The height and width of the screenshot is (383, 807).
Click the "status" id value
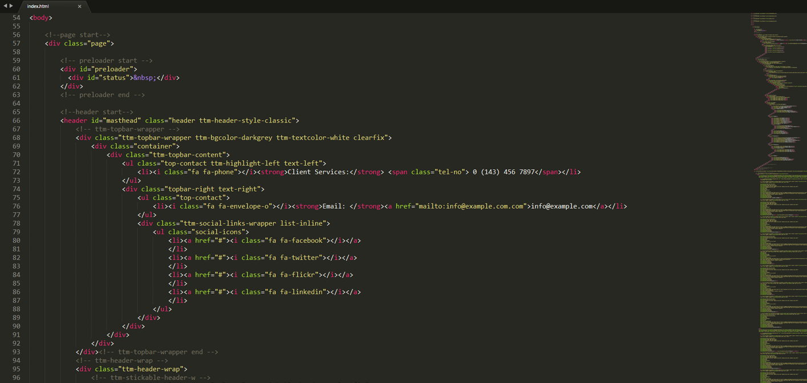click(x=114, y=78)
